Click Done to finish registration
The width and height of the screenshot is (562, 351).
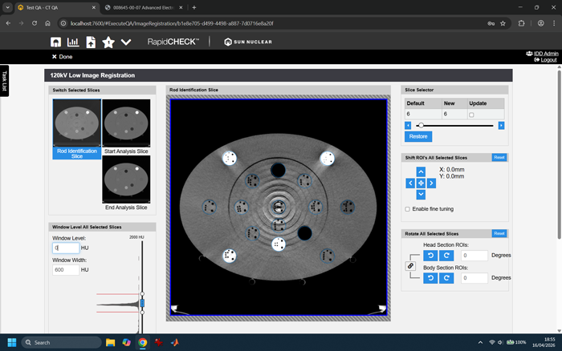click(62, 57)
